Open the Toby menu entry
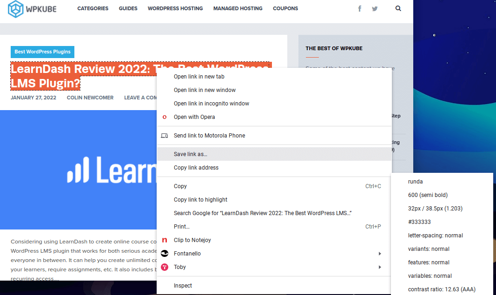496x295 pixels. pyautogui.click(x=274, y=267)
